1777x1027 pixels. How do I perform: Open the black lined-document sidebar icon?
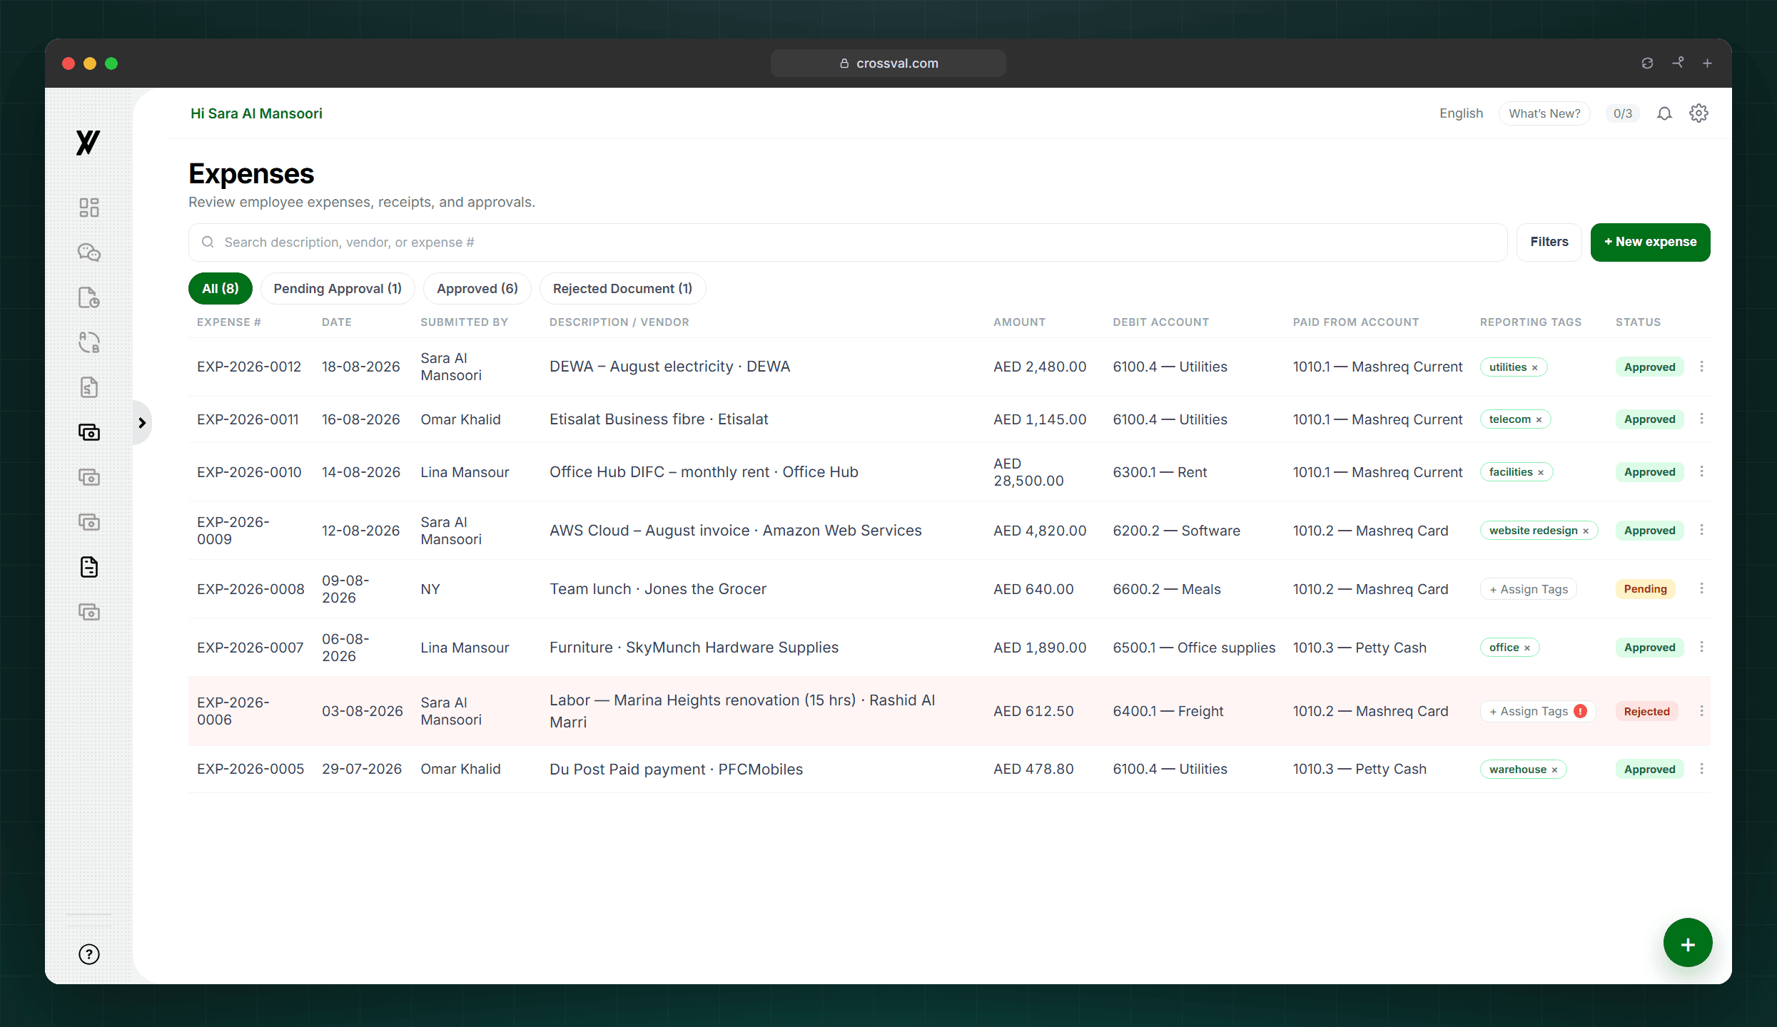[89, 567]
